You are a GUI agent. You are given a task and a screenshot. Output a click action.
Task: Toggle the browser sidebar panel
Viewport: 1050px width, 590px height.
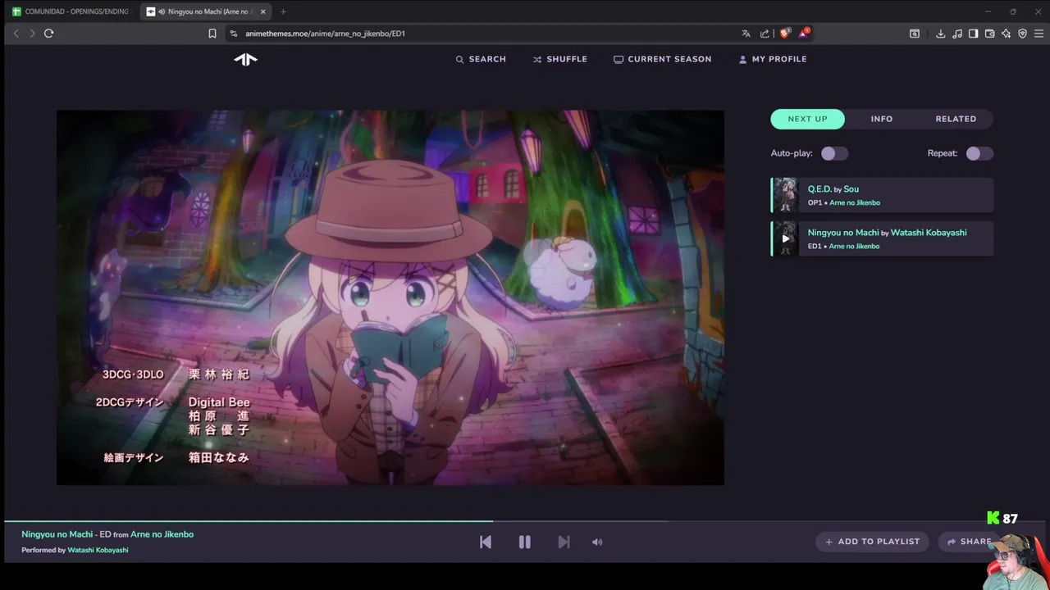pyautogui.click(x=973, y=34)
